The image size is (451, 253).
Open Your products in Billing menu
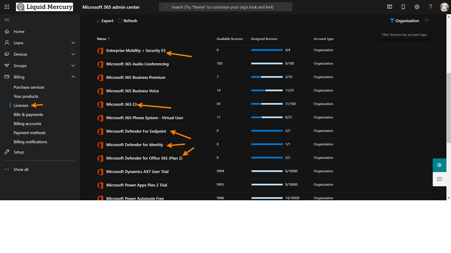click(x=26, y=96)
